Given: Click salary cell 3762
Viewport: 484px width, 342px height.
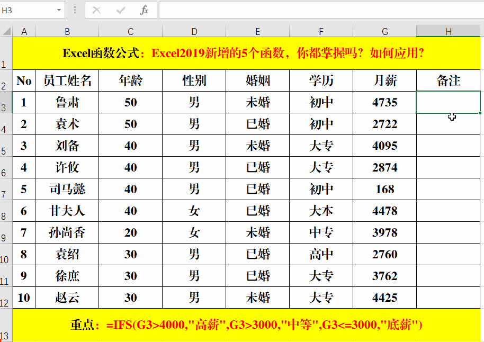Looking at the screenshot, I should pos(384,276).
